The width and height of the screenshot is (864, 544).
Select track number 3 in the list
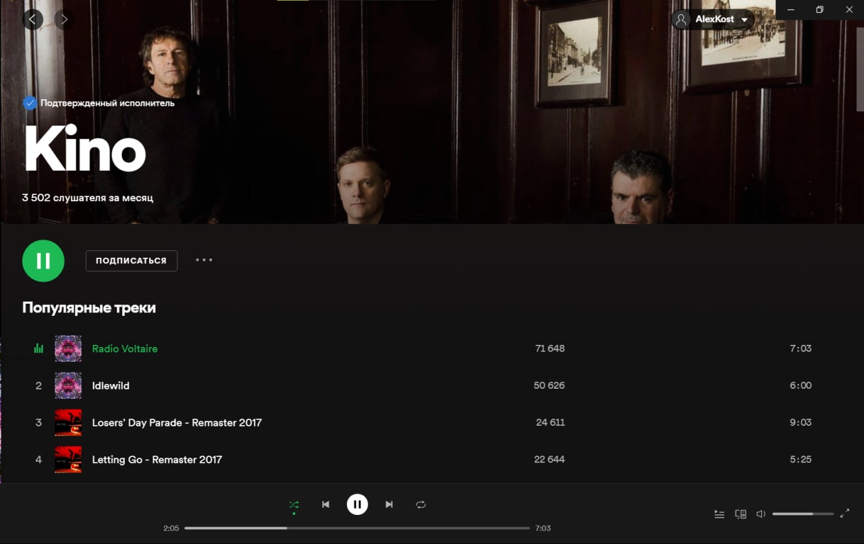tap(38, 423)
